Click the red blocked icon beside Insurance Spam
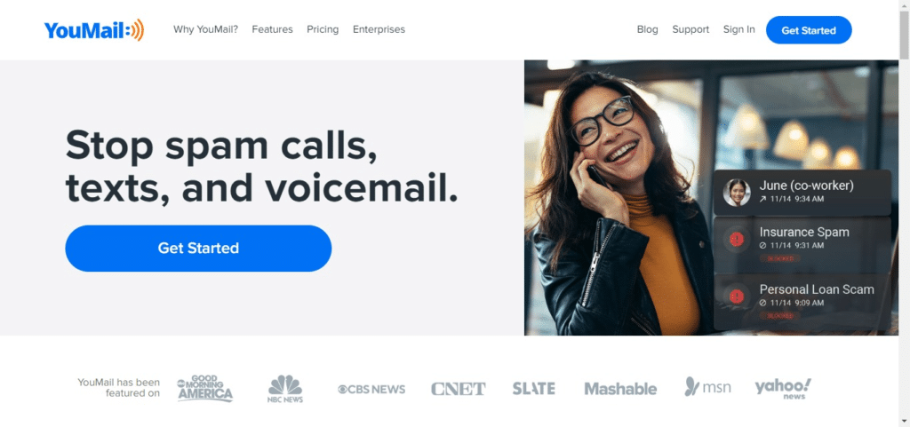The height and width of the screenshot is (427, 910). click(737, 239)
